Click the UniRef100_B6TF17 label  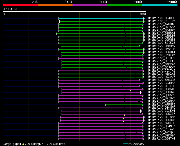click(161, 61)
